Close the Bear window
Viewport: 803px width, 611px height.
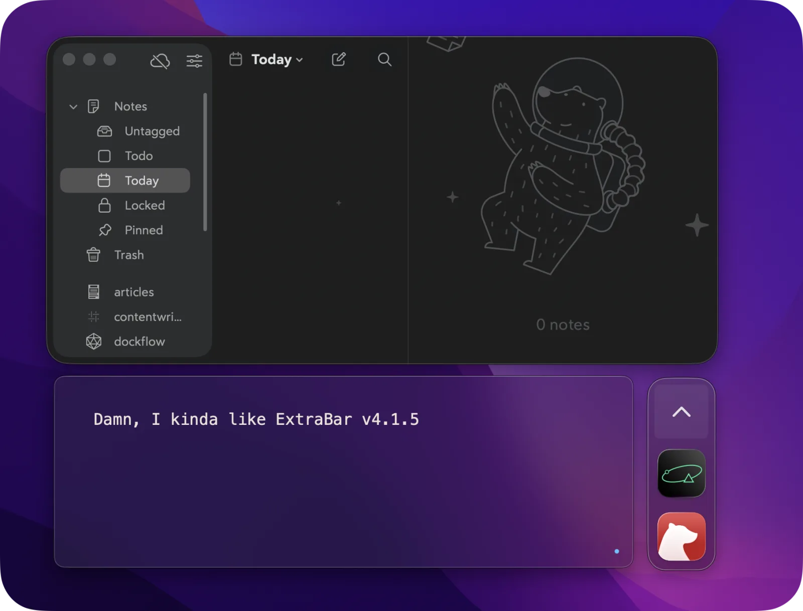point(69,60)
